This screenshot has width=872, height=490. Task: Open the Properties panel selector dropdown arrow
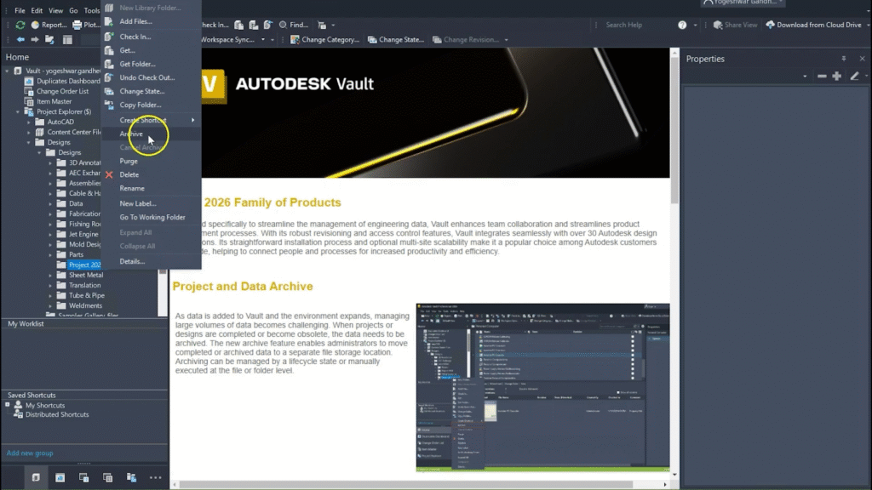click(x=805, y=76)
